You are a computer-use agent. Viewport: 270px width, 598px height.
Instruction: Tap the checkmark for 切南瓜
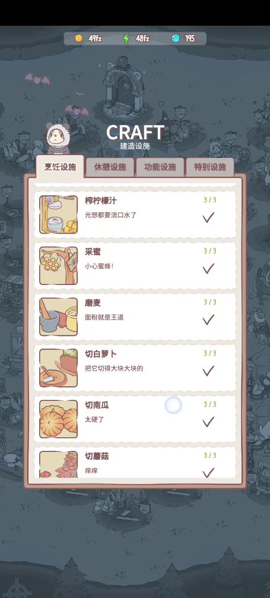coord(208,422)
